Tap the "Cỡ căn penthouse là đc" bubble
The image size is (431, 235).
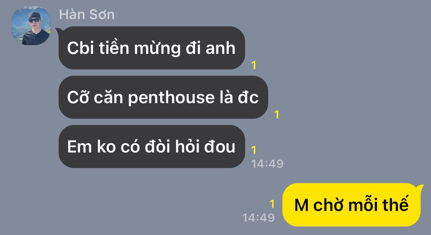(163, 97)
